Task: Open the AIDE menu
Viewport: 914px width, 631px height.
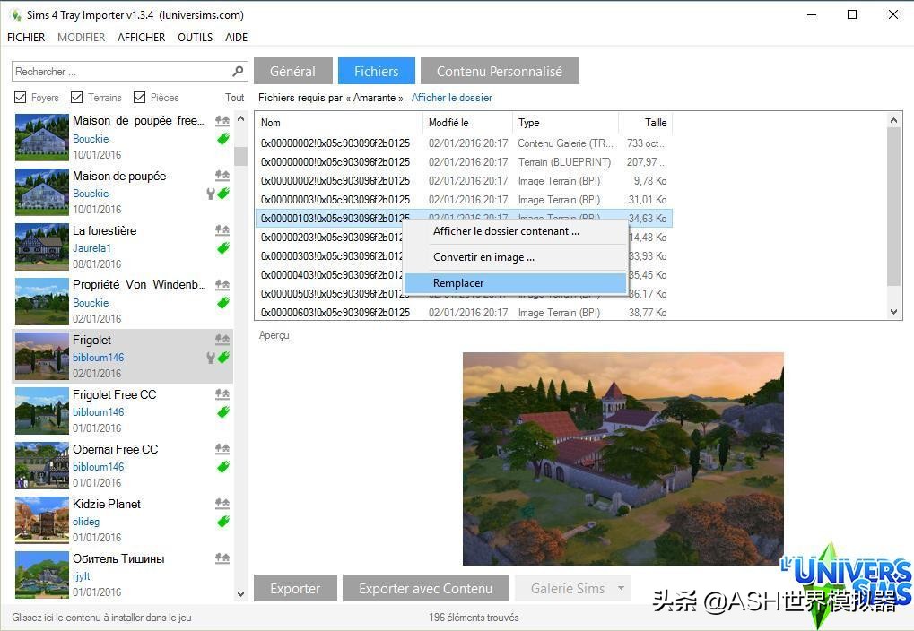Action: click(236, 38)
